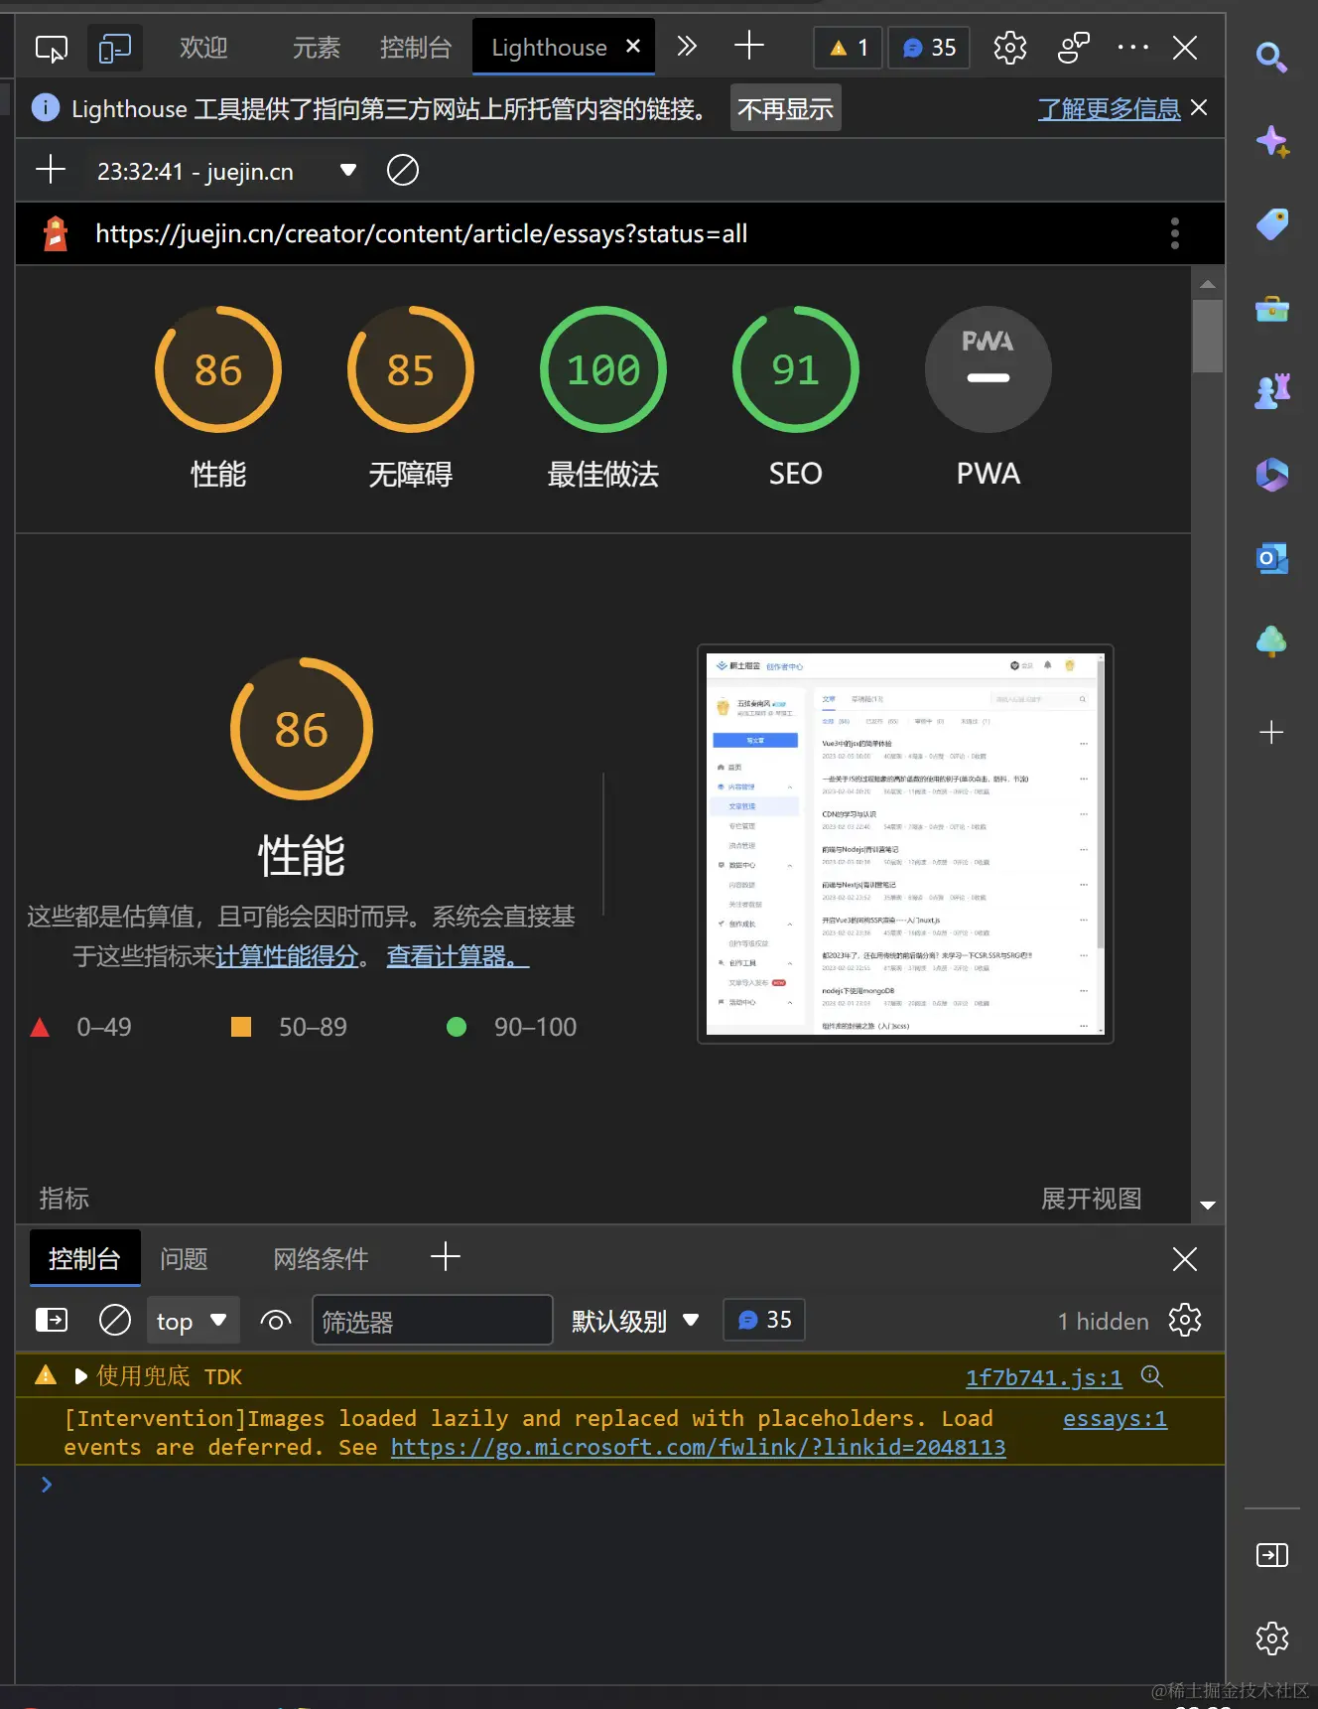Open Lighthouse report tools menu (three dots)
The height and width of the screenshot is (1709, 1318).
pos(1175,233)
